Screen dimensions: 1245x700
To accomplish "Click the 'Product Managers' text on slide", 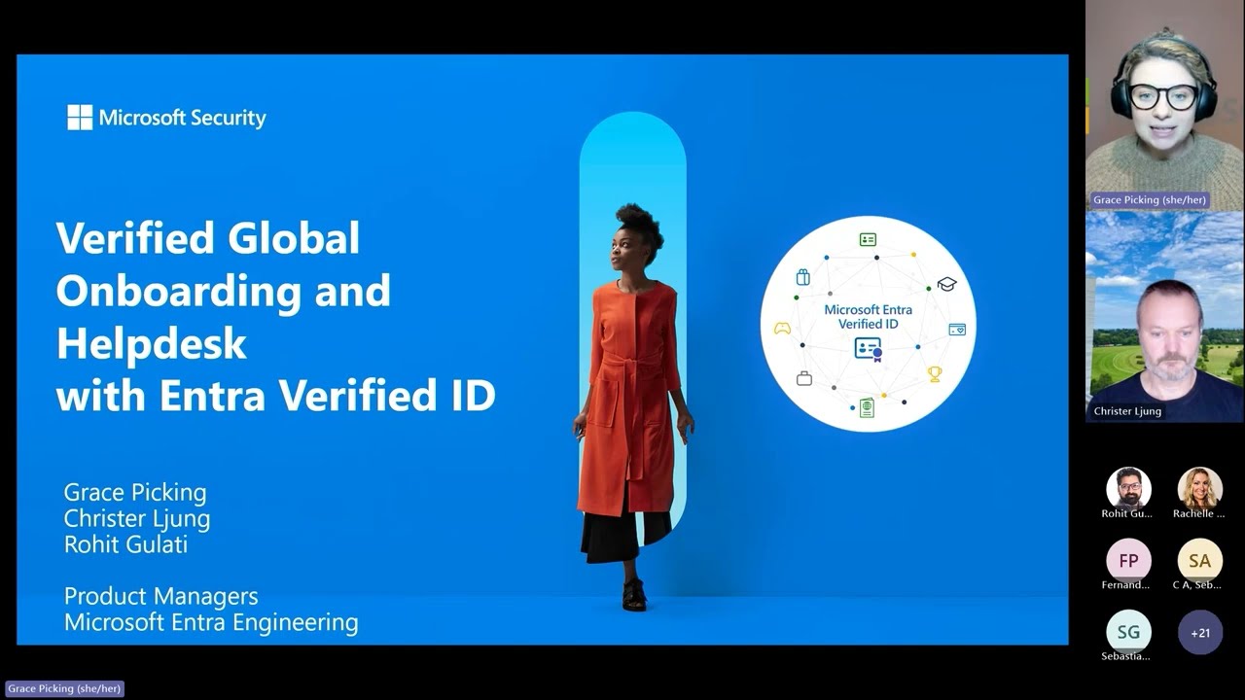I will 161,596.
